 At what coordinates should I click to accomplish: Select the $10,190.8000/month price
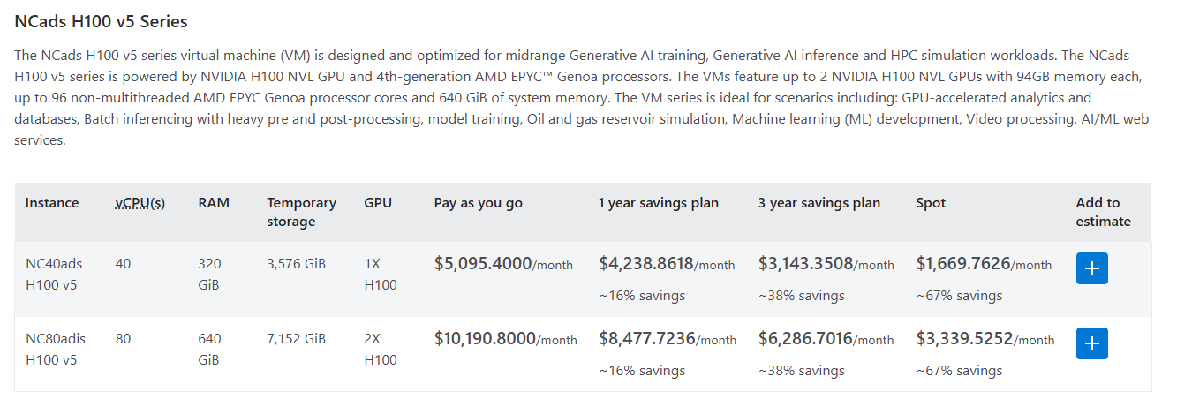[x=505, y=339]
